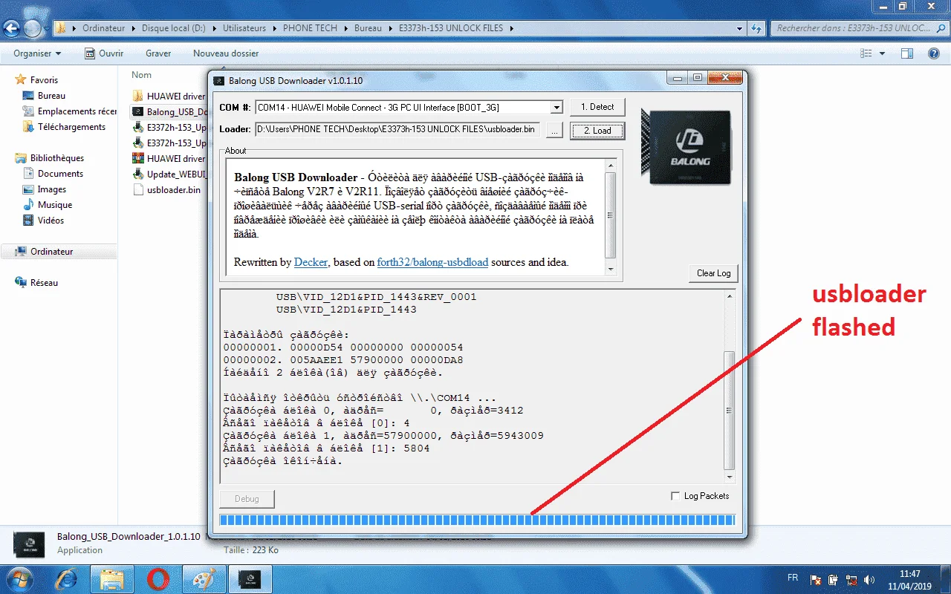Open loader file browse (...) button

pos(554,130)
